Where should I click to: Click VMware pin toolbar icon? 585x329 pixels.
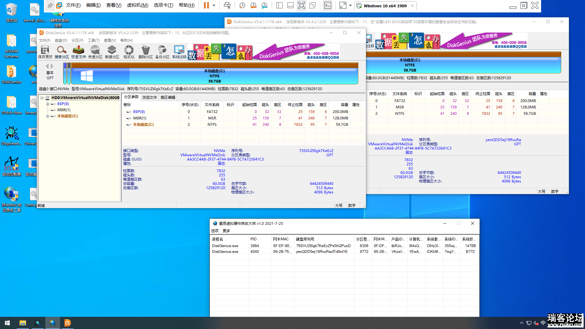point(50,5)
